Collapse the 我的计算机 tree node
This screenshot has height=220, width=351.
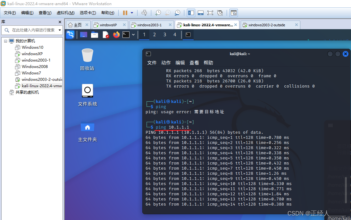pyautogui.click(x=5, y=41)
